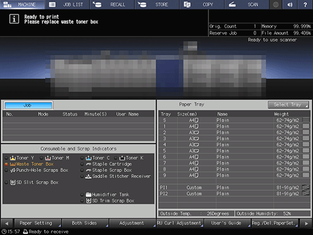Screen dimensions: 313x235
Task: Open help with the question mark icon
Action: [305, 4]
